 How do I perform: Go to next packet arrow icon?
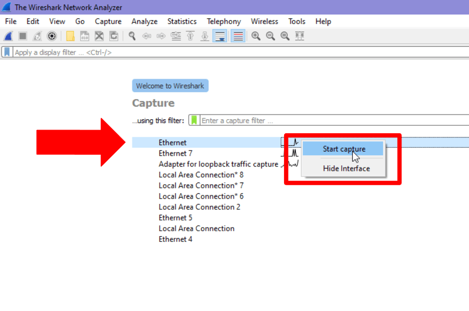tap(161, 36)
